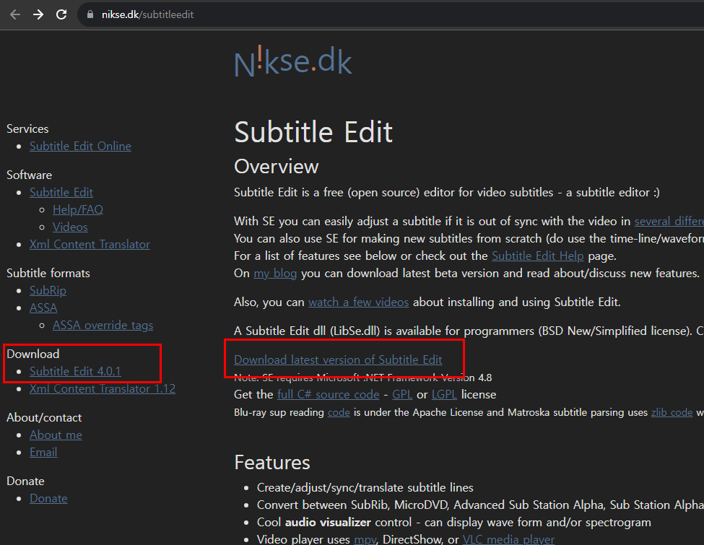Open the mpv video player link
The height and width of the screenshot is (545, 704).
[x=365, y=539]
